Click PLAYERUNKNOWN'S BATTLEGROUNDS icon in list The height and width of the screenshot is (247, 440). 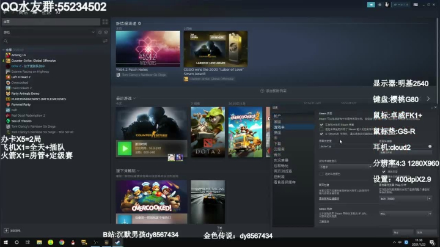click(8, 99)
